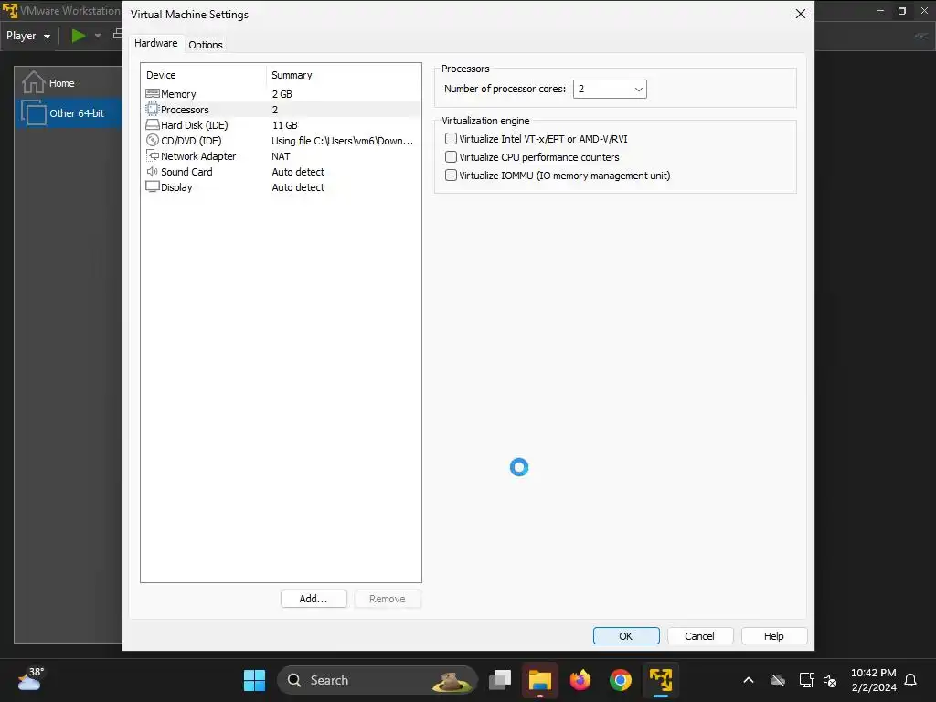Click the taskbar clock showing 10:42 PM
This screenshot has width=936, height=702.
point(873,680)
